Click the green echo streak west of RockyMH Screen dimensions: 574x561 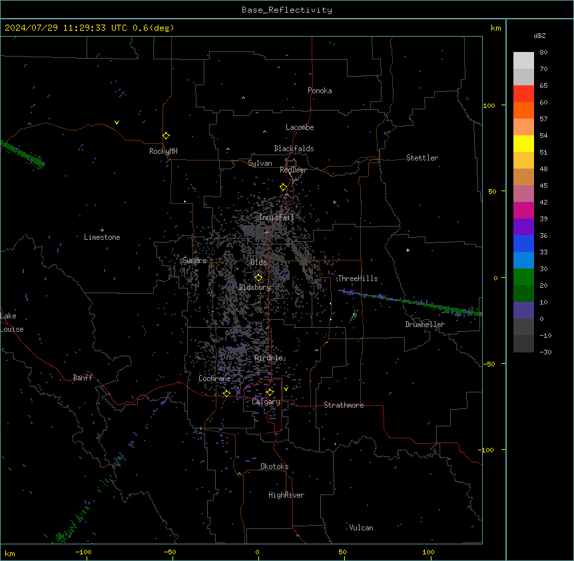tap(22, 155)
